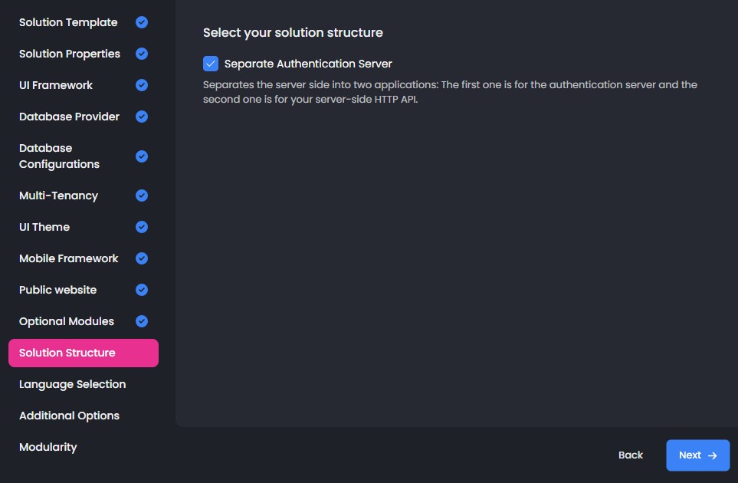Click the Mobile Framework checkmark icon

click(x=142, y=258)
